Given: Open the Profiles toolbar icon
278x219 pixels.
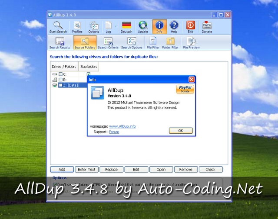Looking at the screenshot, I should click(x=77, y=25).
